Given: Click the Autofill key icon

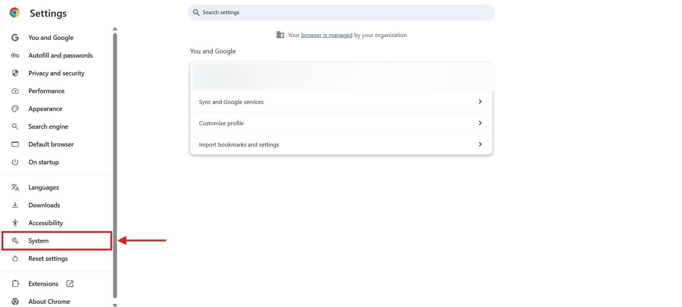Looking at the screenshot, I should tap(15, 55).
